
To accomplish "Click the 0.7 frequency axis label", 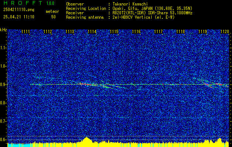I will tap(3, 121).
